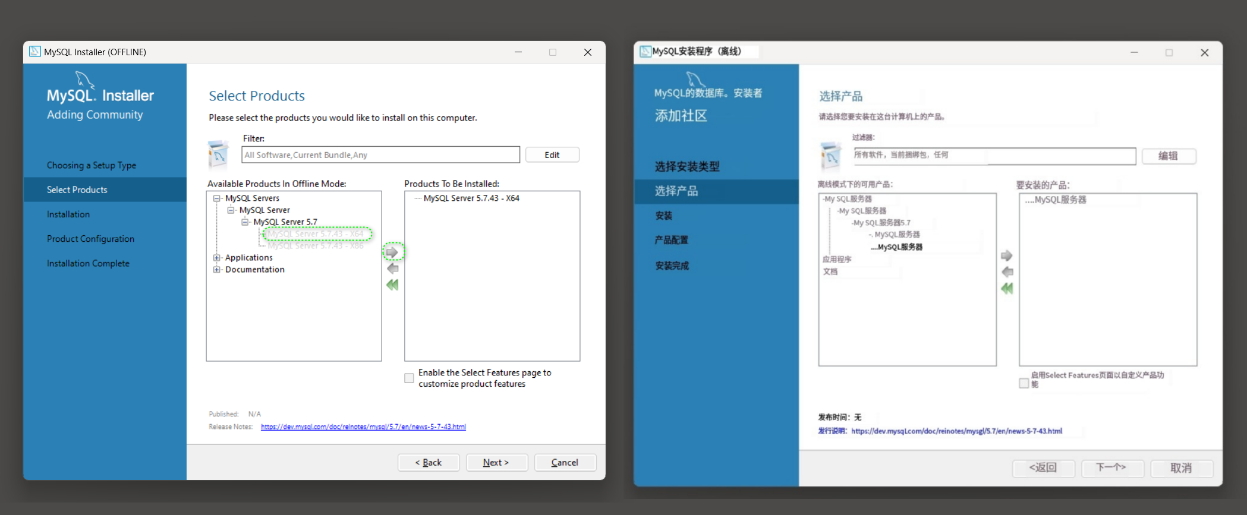The image size is (1247, 515).
Task: Expand the Documentation tree node
Action: tap(217, 270)
